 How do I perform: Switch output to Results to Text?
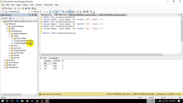[67, 12]
